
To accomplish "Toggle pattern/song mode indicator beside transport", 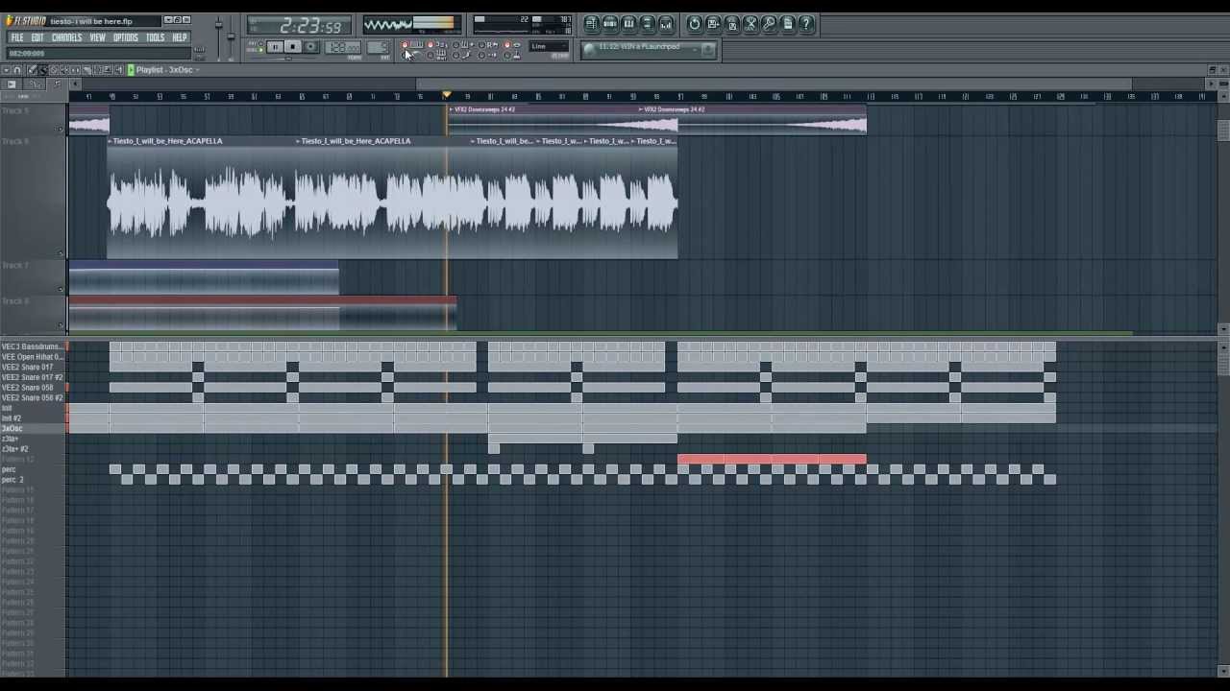I will [260, 46].
